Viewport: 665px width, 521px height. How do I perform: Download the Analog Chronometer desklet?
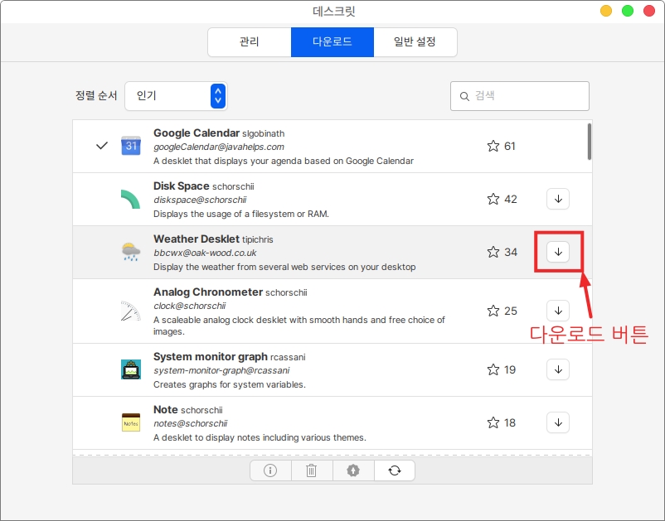point(558,311)
